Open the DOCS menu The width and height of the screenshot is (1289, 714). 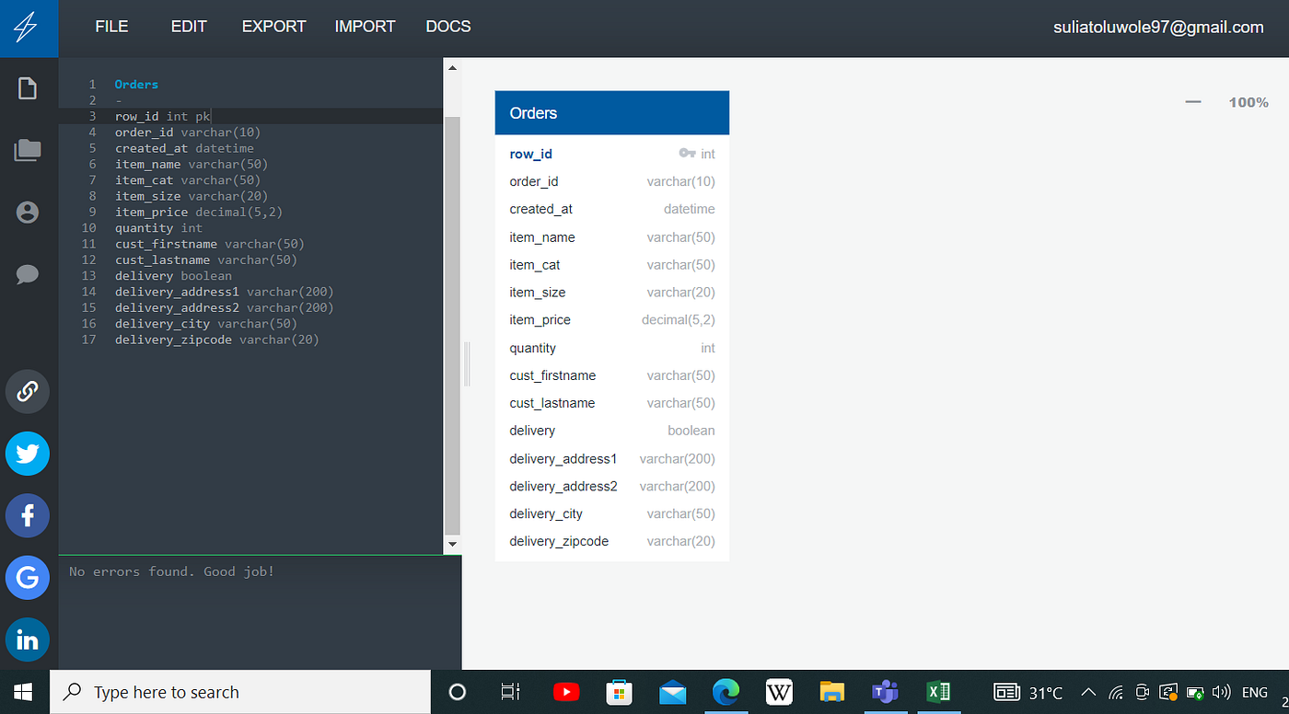coord(448,27)
